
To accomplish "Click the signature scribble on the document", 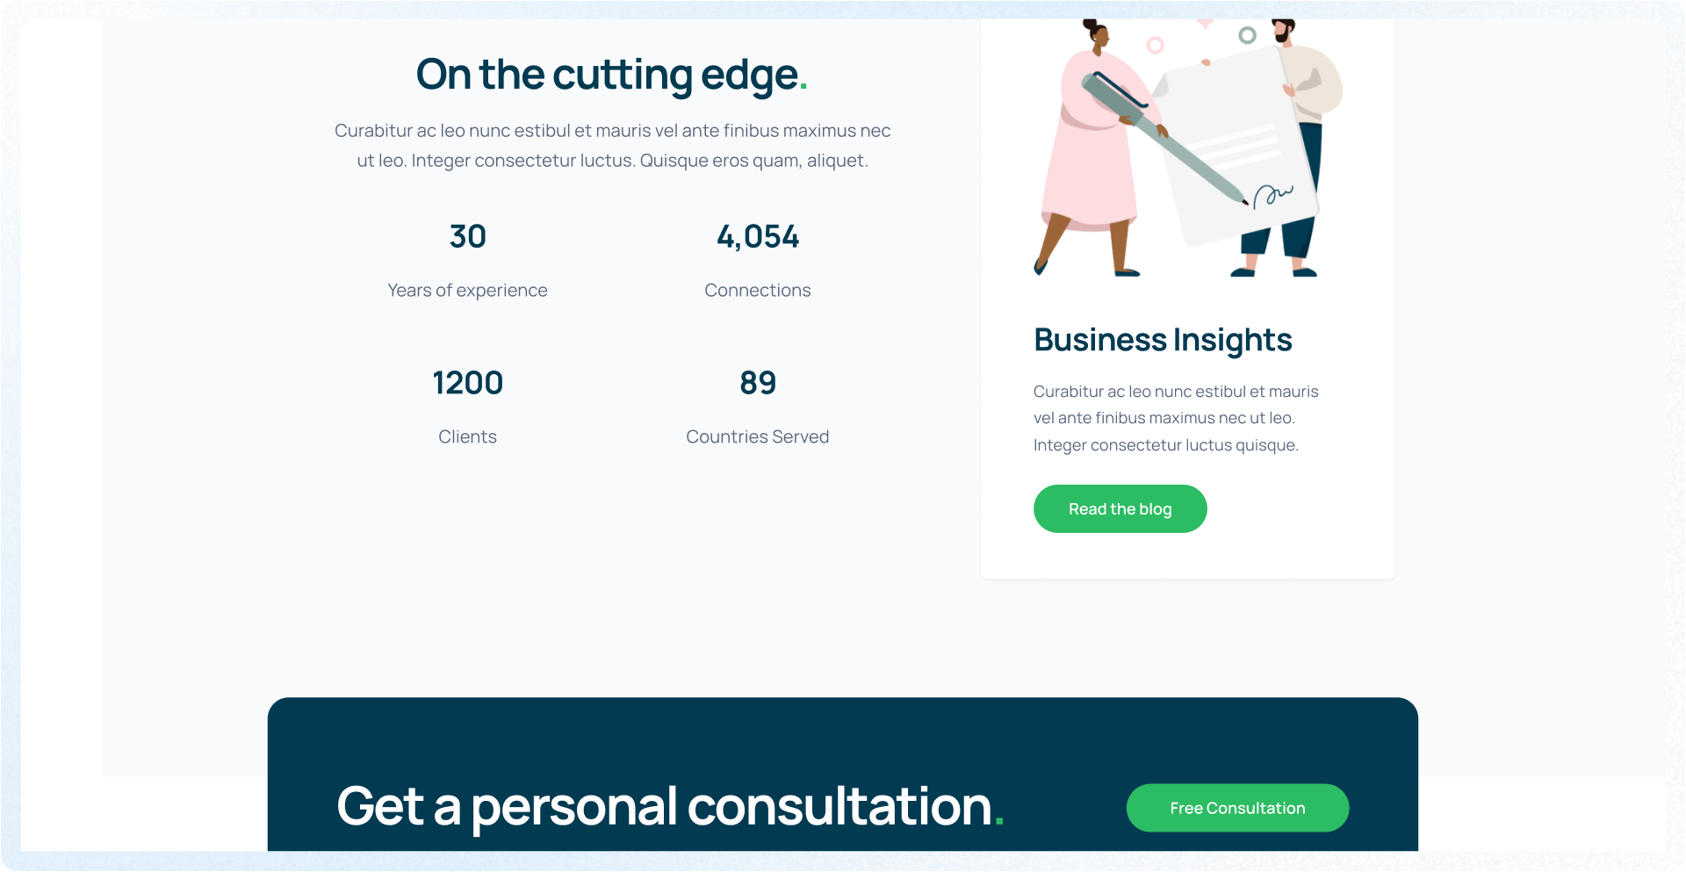I will (x=1272, y=194).
